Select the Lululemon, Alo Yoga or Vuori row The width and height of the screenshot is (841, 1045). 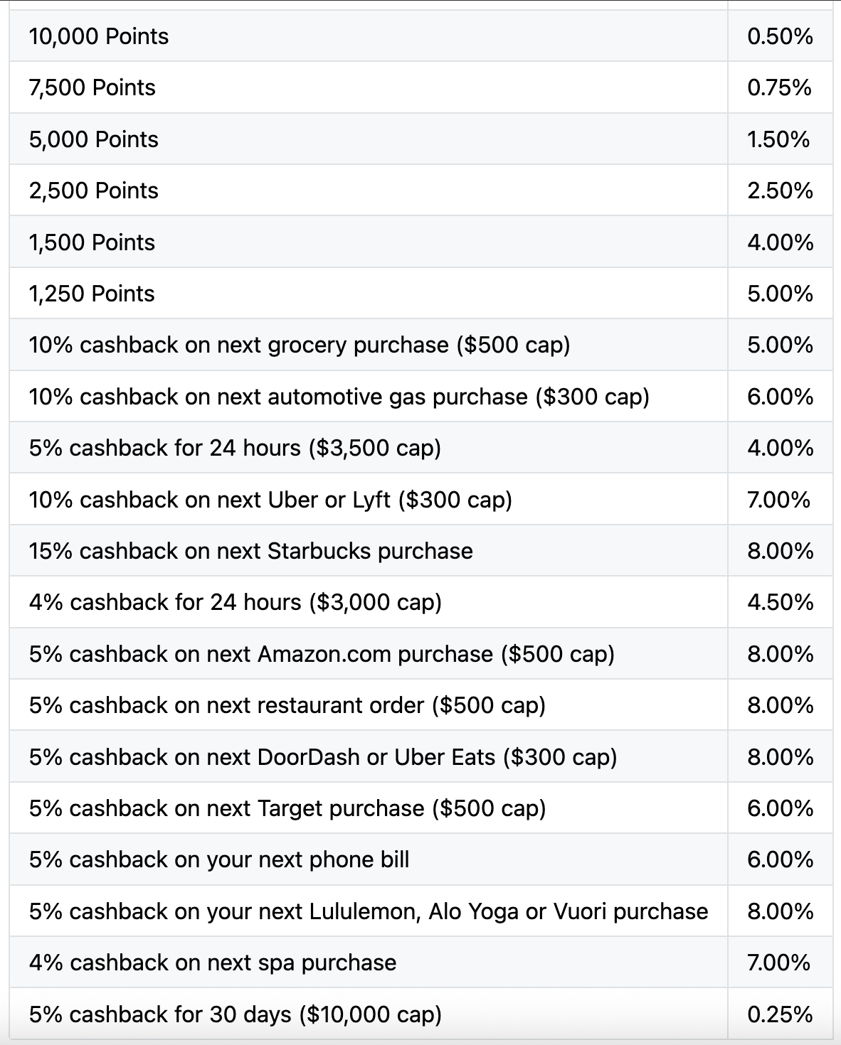tap(369, 911)
